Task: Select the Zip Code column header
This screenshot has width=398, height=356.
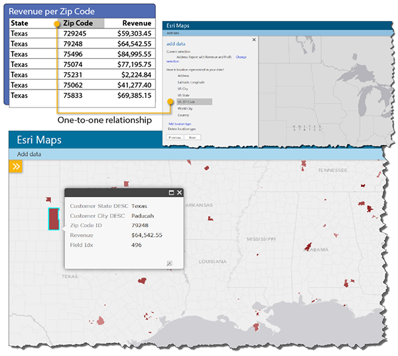Action: click(81, 23)
